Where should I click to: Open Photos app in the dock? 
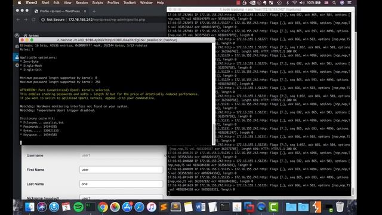pyautogui.click(x=115, y=207)
